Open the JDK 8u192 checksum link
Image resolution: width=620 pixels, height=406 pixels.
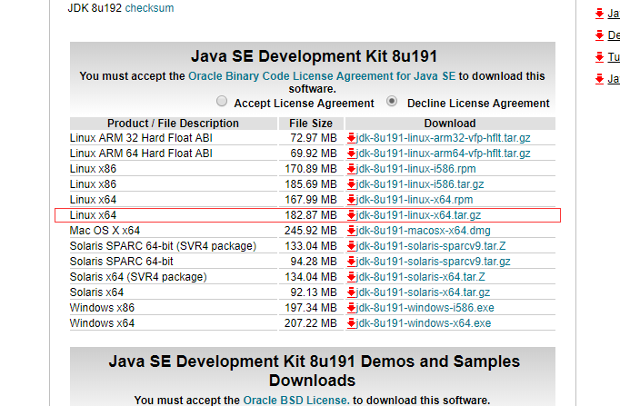(149, 8)
